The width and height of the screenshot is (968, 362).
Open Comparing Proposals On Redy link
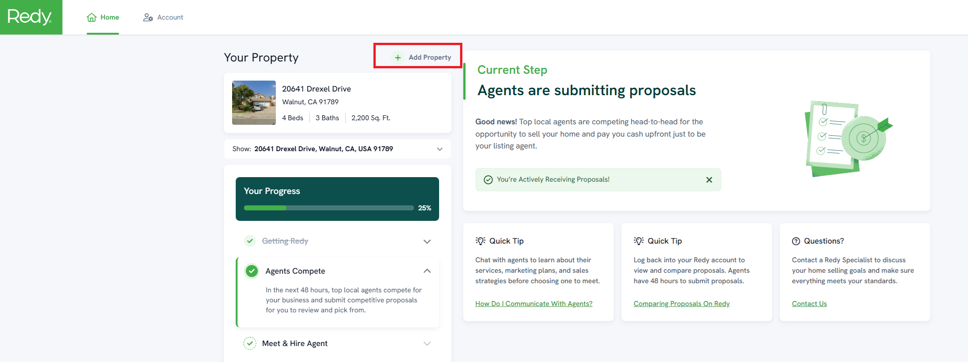(x=682, y=304)
